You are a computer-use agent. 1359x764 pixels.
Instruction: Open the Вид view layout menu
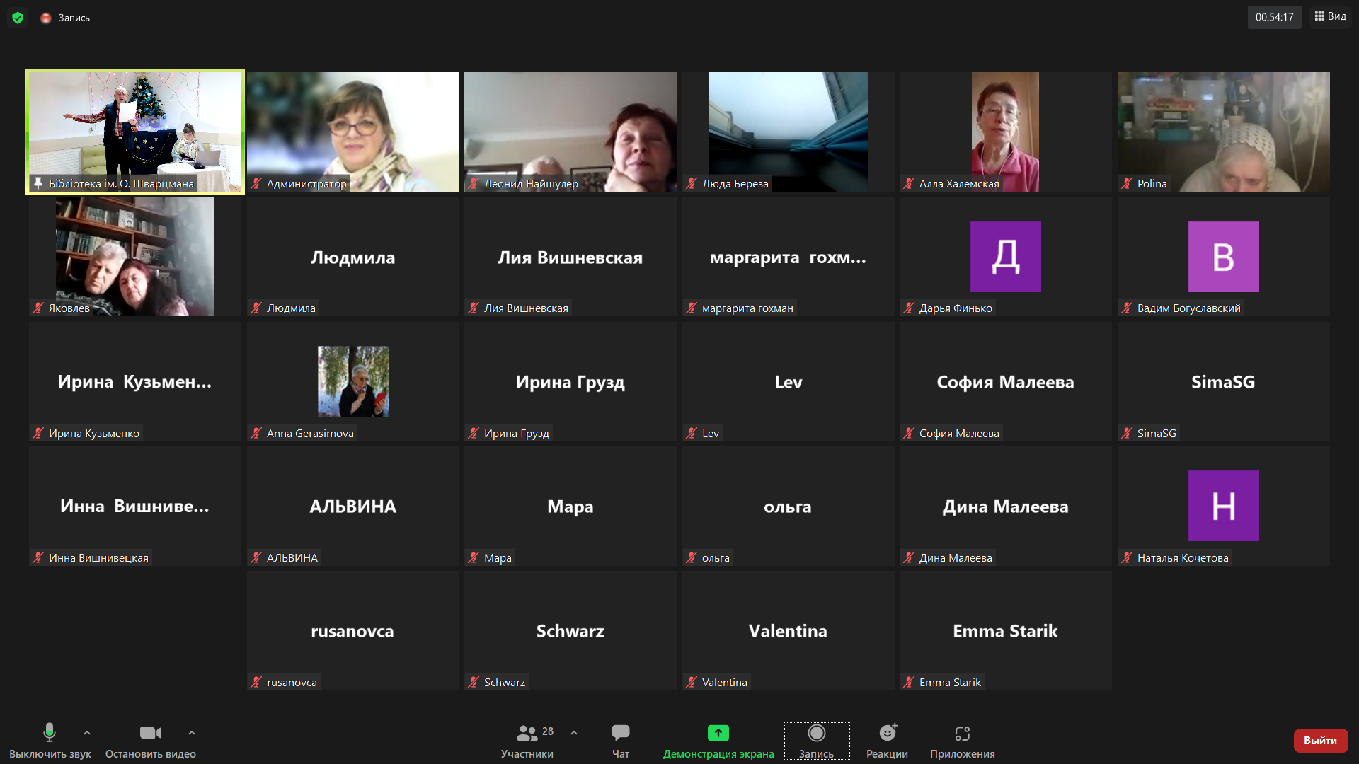point(1331,16)
